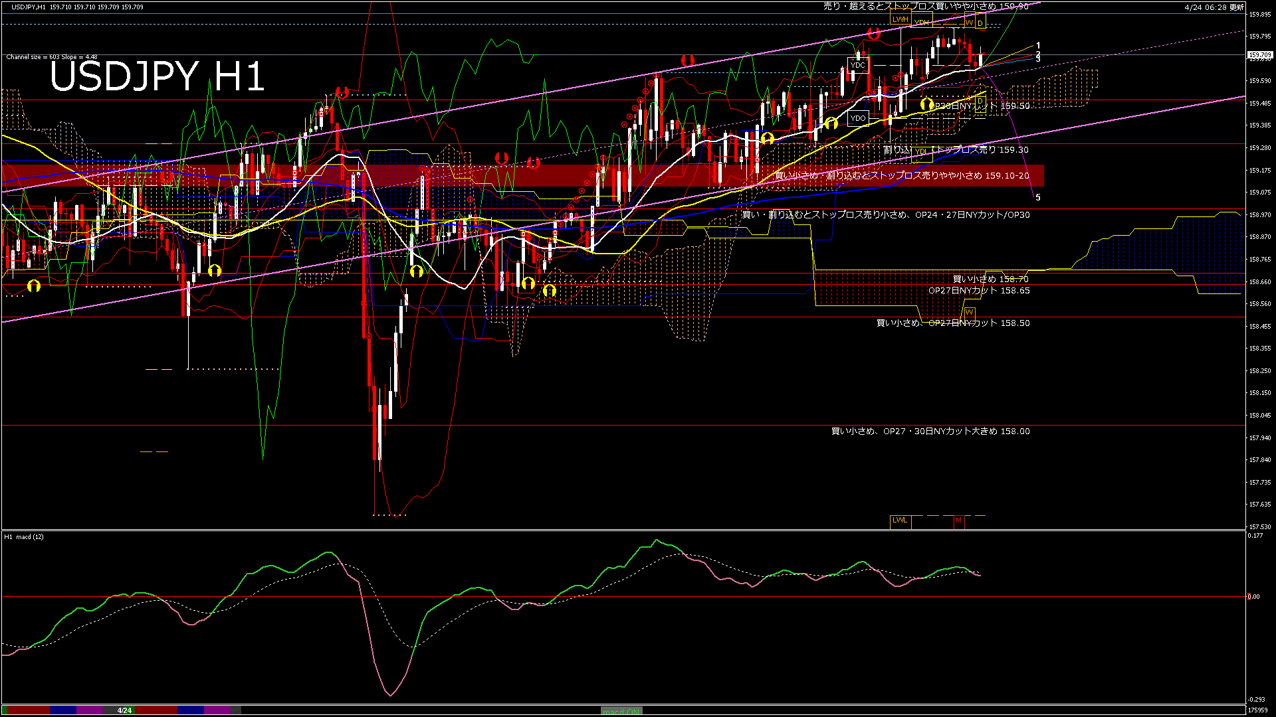Select the YDO yesterday open label
The height and width of the screenshot is (717, 1276).
[x=857, y=118]
